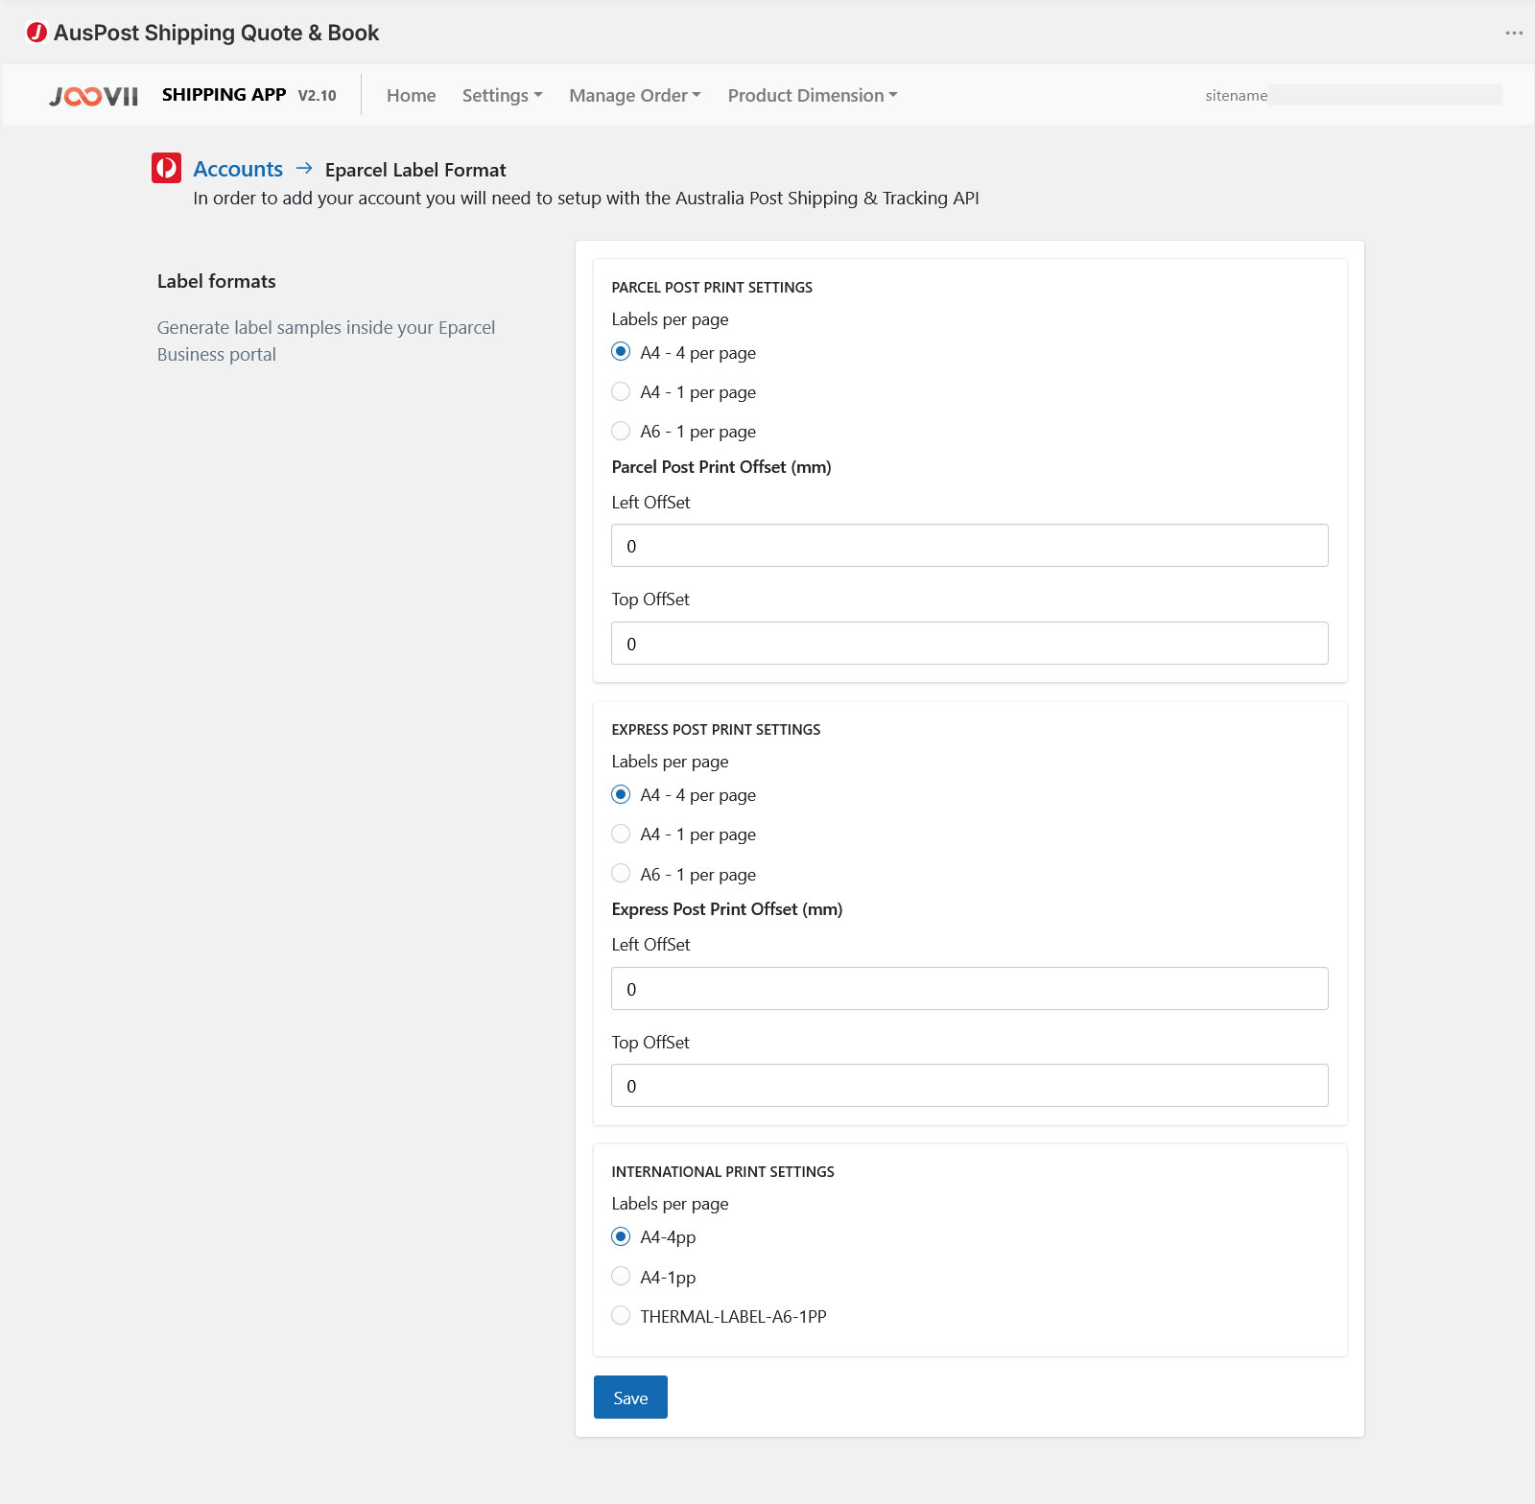Click the red AusPost app icon in title
Image resolution: width=1535 pixels, height=1504 pixels.
(x=36, y=33)
